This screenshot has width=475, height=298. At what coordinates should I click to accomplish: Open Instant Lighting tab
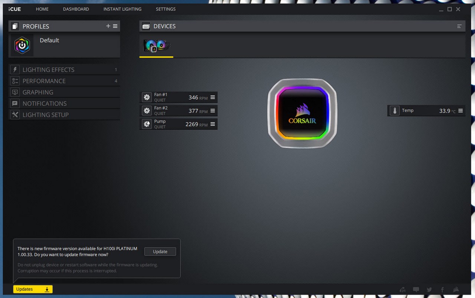[122, 9]
